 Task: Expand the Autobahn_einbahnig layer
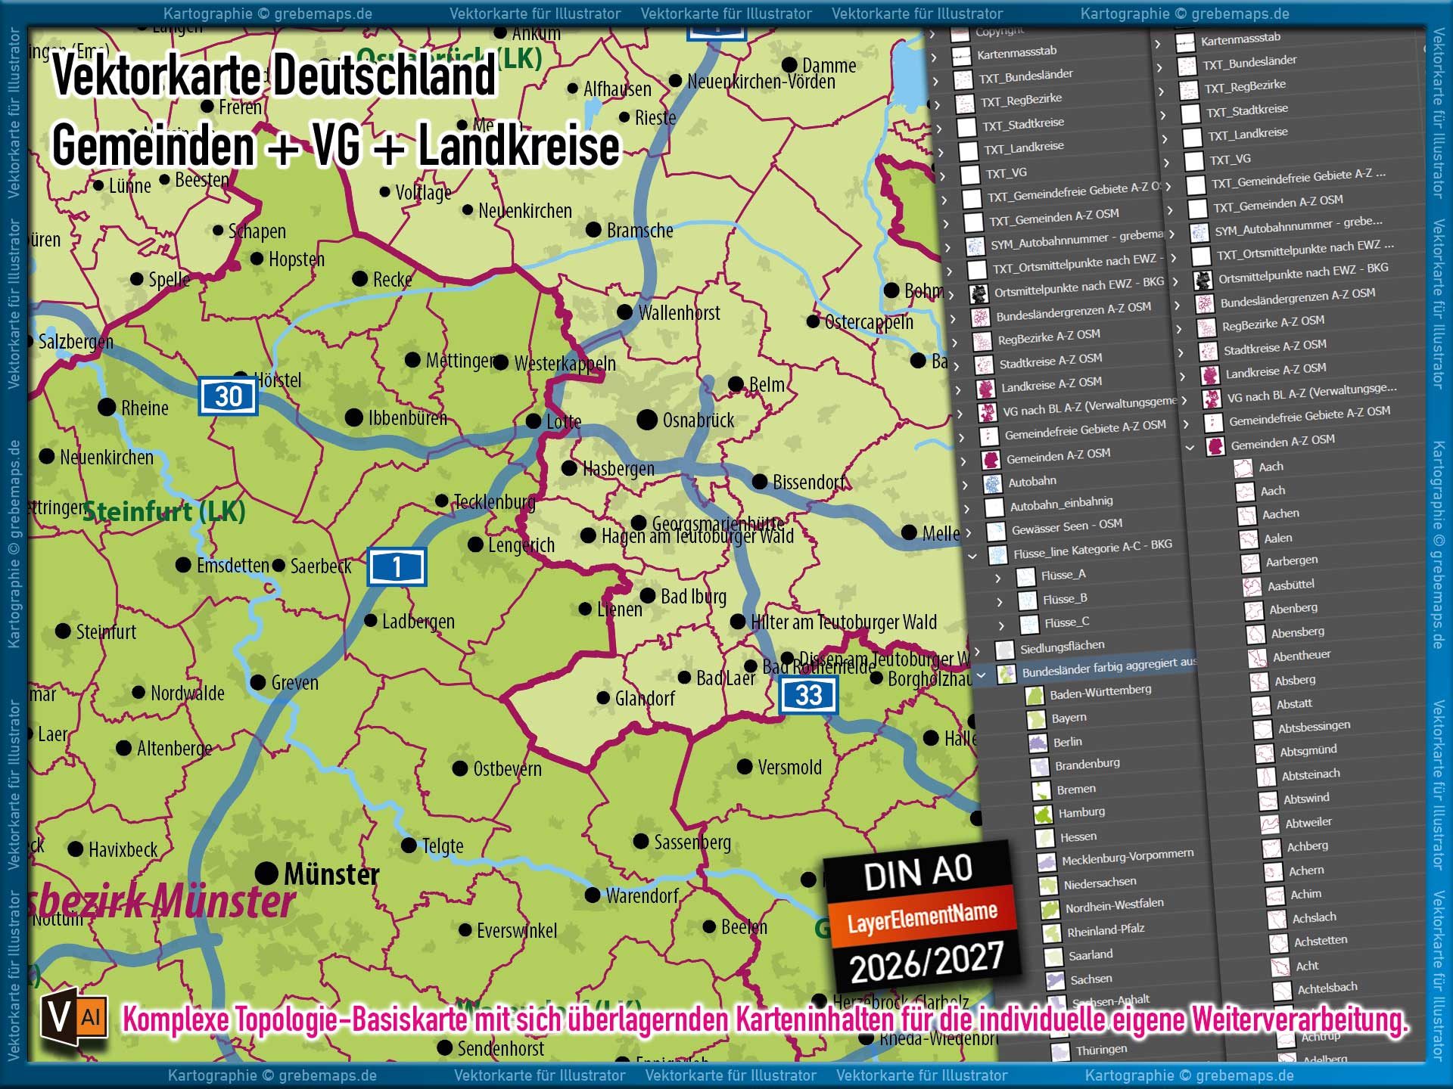[966, 509]
